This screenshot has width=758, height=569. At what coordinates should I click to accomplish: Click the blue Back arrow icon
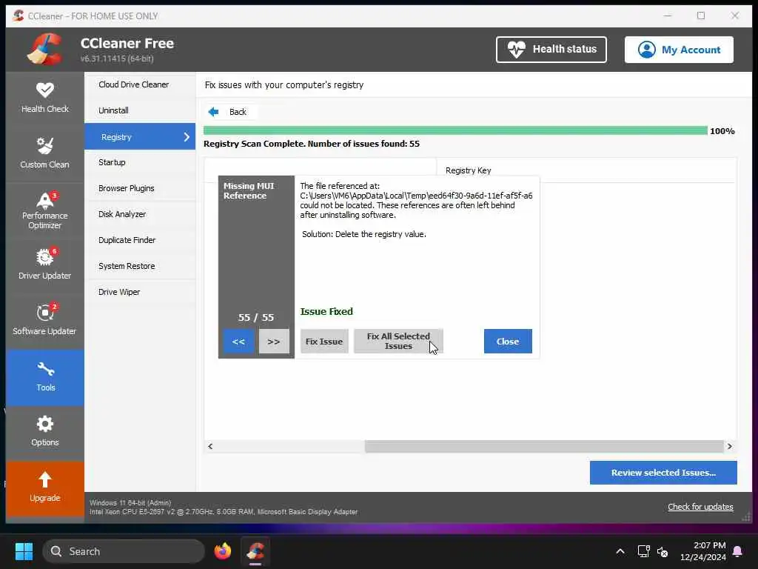(213, 112)
